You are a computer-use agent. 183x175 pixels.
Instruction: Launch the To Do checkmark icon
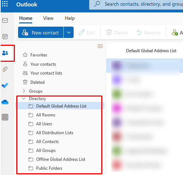coord(5,86)
